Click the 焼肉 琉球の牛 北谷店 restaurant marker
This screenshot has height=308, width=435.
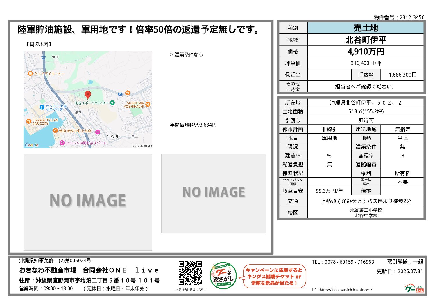(x=55, y=131)
